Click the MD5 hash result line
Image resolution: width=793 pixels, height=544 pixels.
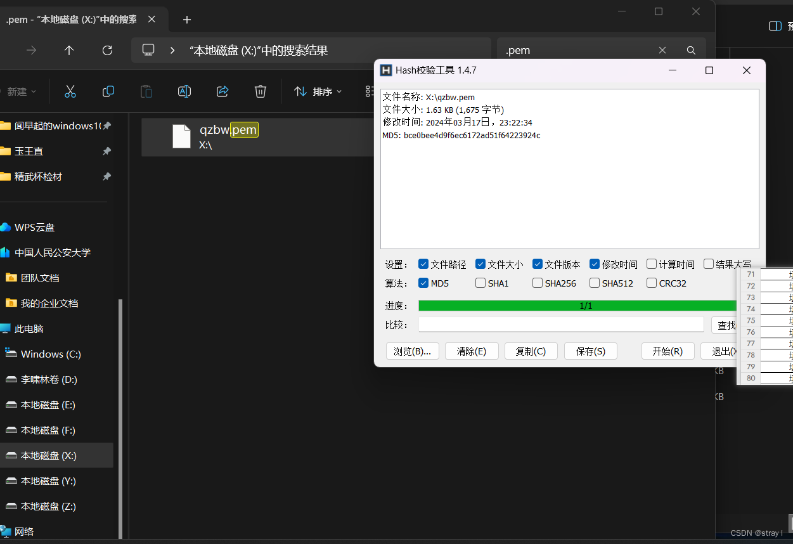(x=461, y=136)
